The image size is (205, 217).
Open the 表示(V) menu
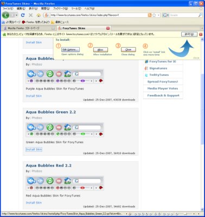coord(33,9)
